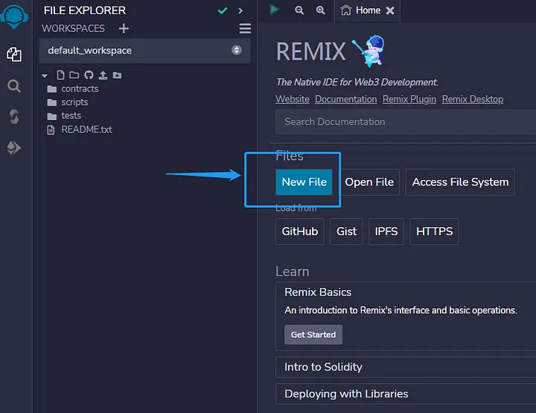The width and height of the screenshot is (536, 413).
Task: Click the create new file icon in explorer
Action: pyautogui.click(x=60, y=75)
